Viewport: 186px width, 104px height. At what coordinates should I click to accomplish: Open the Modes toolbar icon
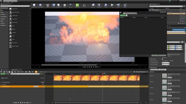tap(48, 5)
